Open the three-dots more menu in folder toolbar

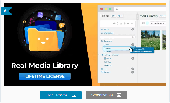[131, 23]
